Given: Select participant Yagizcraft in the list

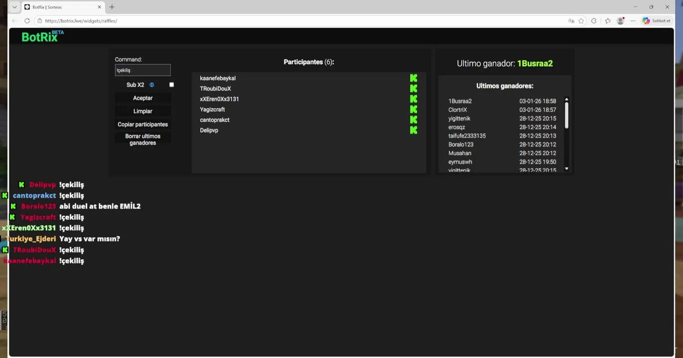Looking at the screenshot, I should click(x=212, y=109).
